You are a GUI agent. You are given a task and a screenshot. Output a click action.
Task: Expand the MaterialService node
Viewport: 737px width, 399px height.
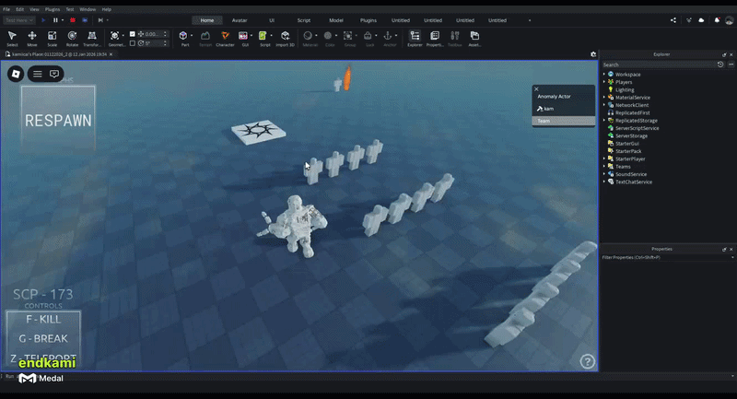pyautogui.click(x=604, y=98)
